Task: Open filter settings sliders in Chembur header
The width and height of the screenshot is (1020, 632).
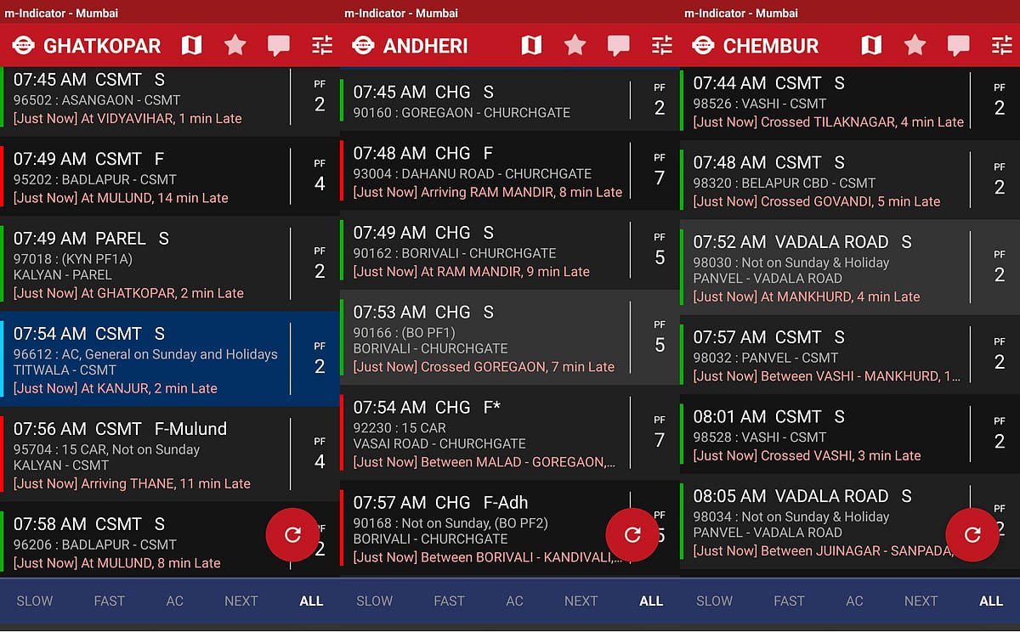Action: [x=1002, y=45]
